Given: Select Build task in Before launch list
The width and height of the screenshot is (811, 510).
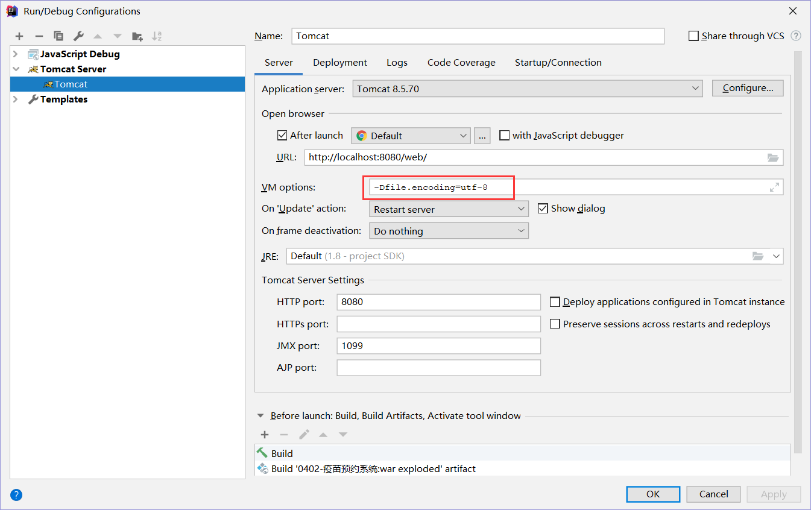Looking at the screenshot, I should [x=522, y=453].
